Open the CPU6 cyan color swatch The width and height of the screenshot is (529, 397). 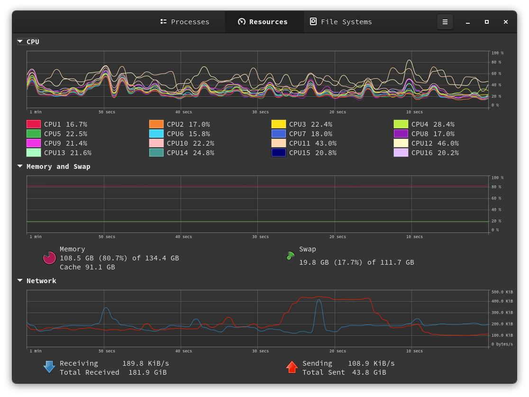pyautogui.click(x=156, y=134)
